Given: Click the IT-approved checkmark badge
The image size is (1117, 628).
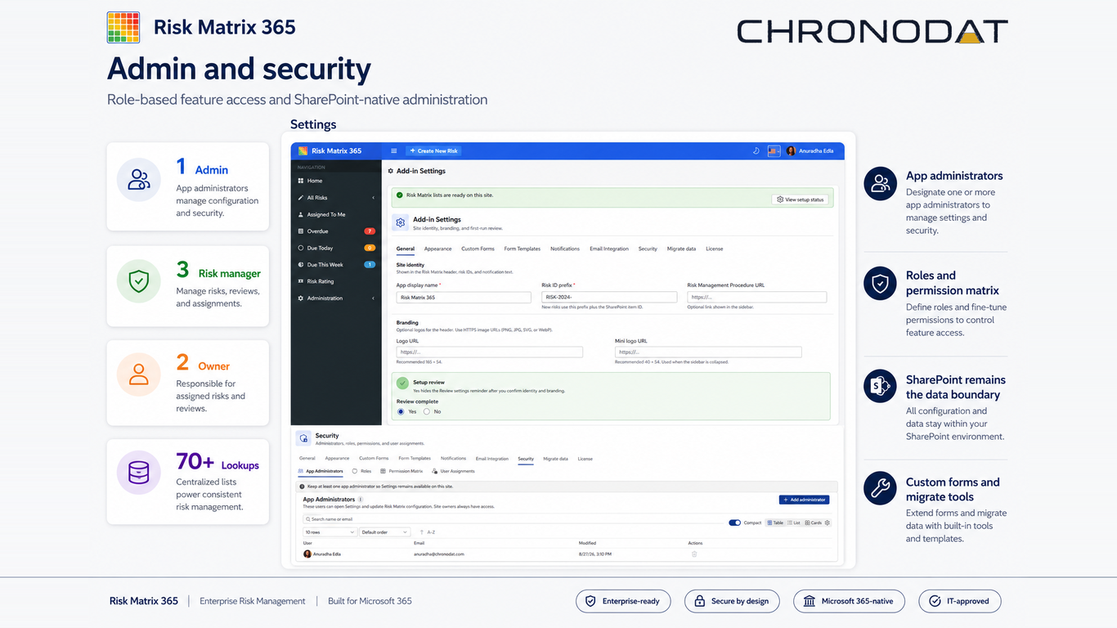Looking at the screenshot, I should 959,601.
